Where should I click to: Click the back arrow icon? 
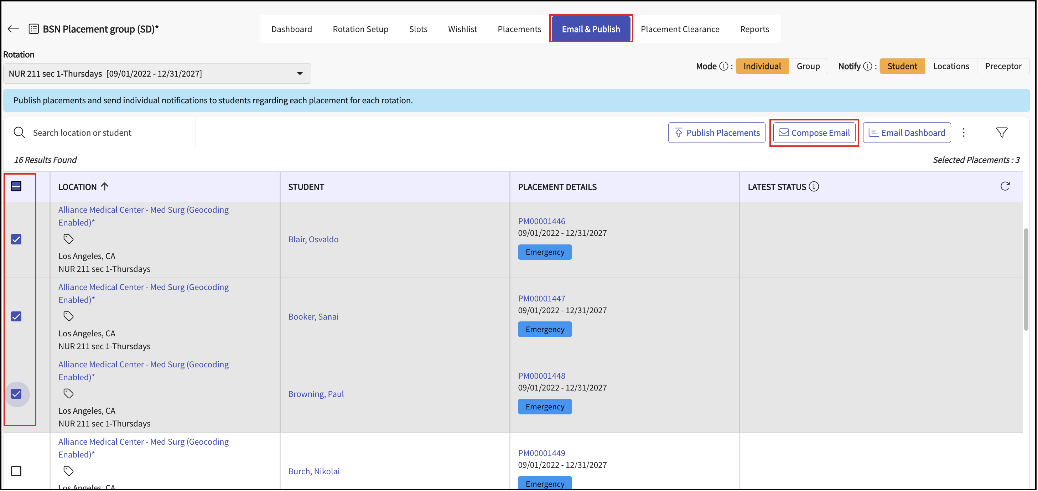pos(13,29)
